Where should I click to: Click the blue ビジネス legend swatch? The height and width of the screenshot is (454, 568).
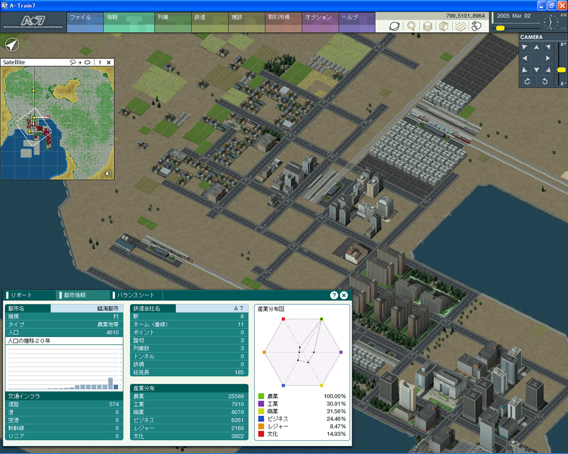pos(261,419)
